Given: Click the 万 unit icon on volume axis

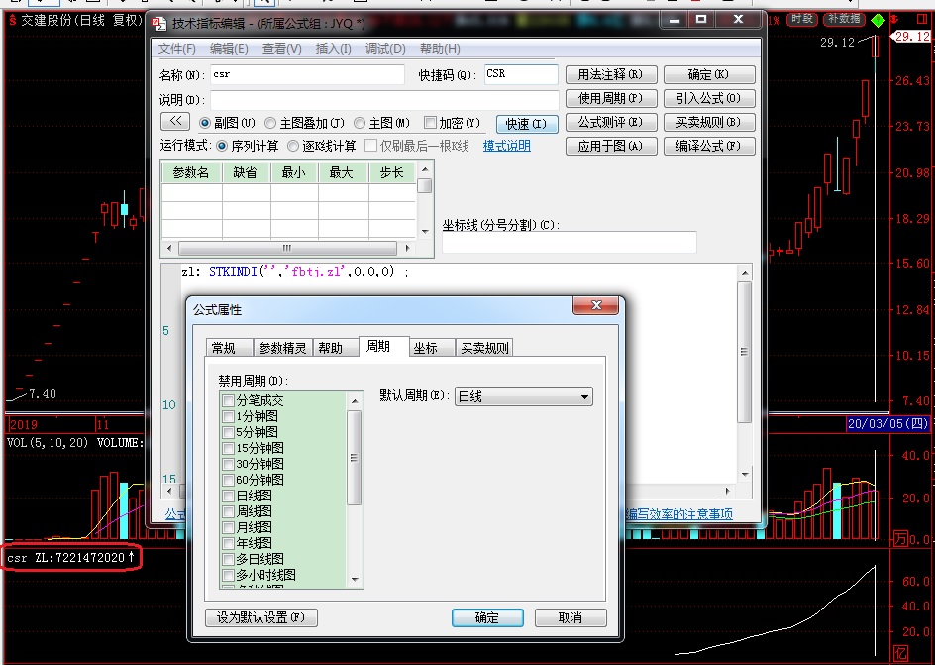Looking at the screenshot, I should point(900,538).
